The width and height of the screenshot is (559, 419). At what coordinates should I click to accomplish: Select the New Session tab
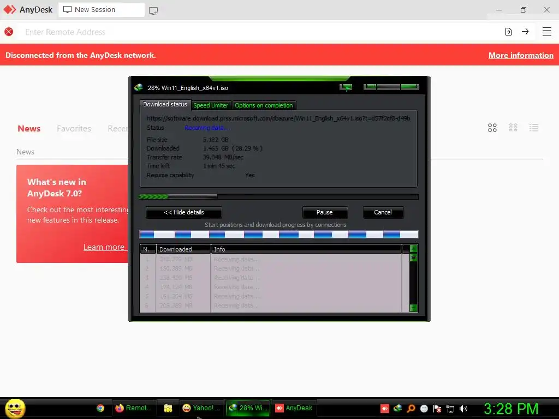click(101, 10)
